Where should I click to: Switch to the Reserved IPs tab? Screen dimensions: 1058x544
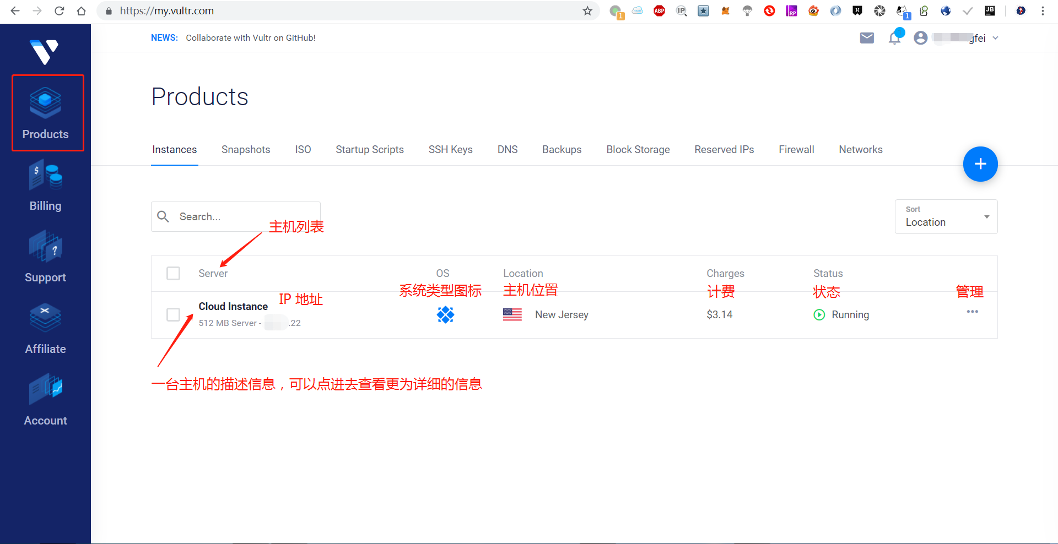pyautogui.click(x=724, y=150)
